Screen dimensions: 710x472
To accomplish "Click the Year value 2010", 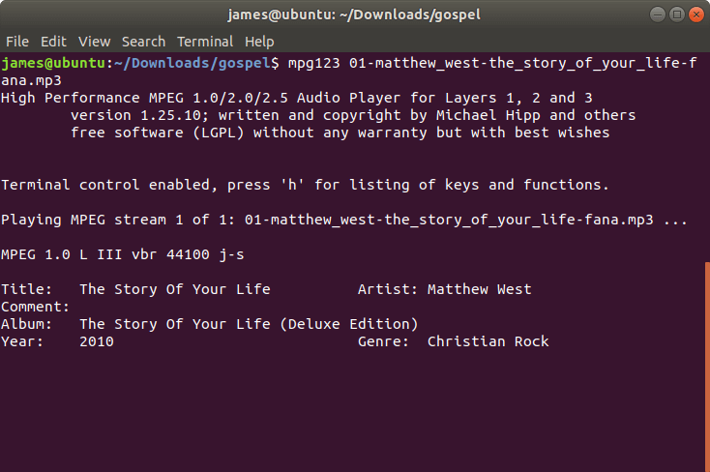I will pos(97,341).
